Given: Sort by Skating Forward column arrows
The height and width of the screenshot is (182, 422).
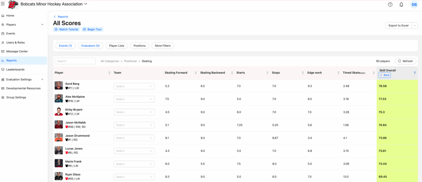Looking at the screenshot, I should 195,73.
